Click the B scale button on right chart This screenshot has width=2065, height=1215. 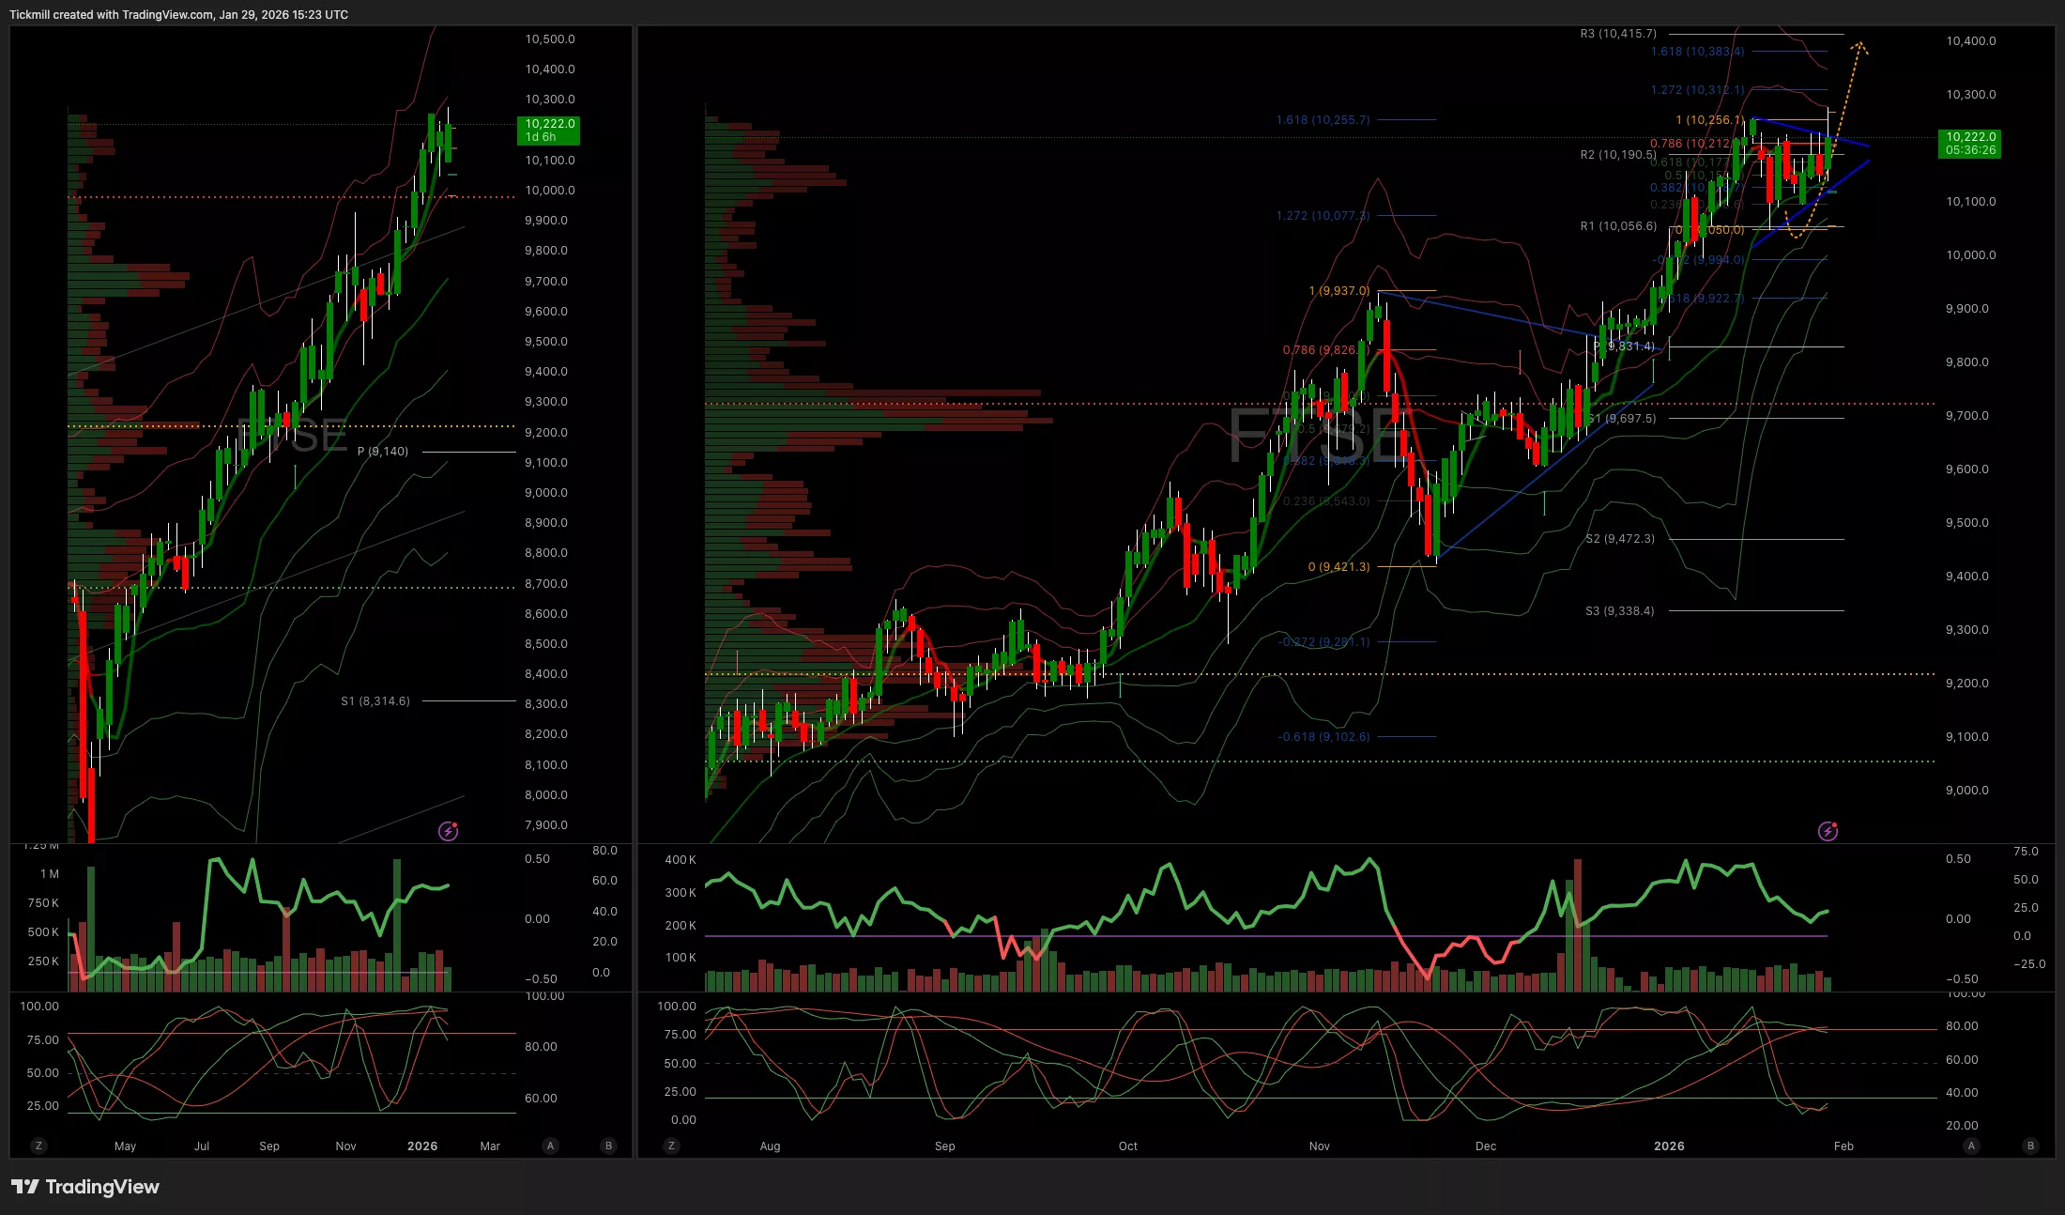pyautogui.click(x=2031, y=1146)
